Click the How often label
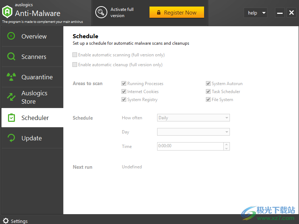 [132, 118]
